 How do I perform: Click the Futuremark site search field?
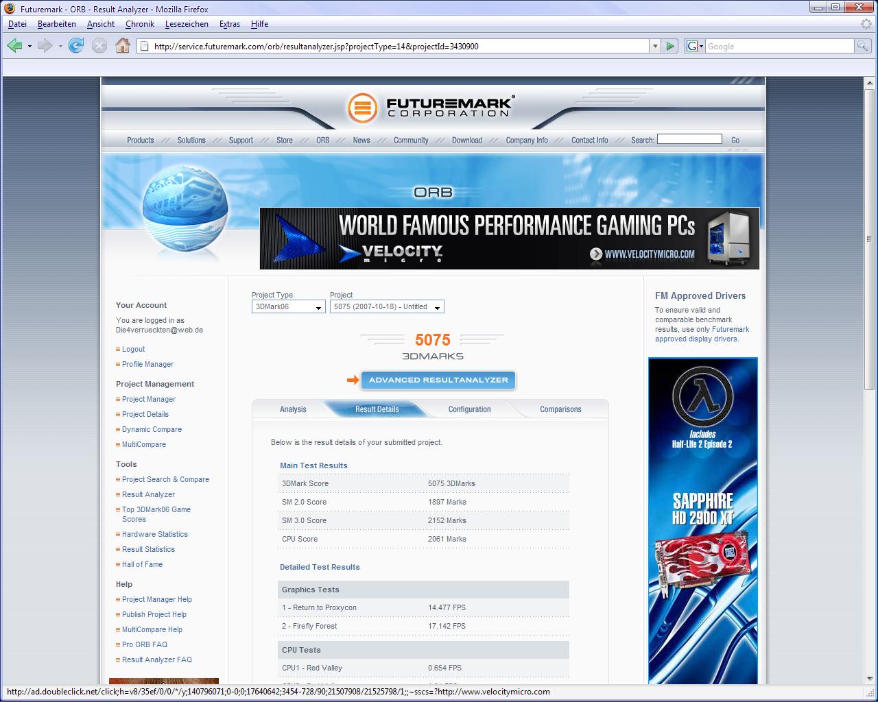[x=689, y=139]
